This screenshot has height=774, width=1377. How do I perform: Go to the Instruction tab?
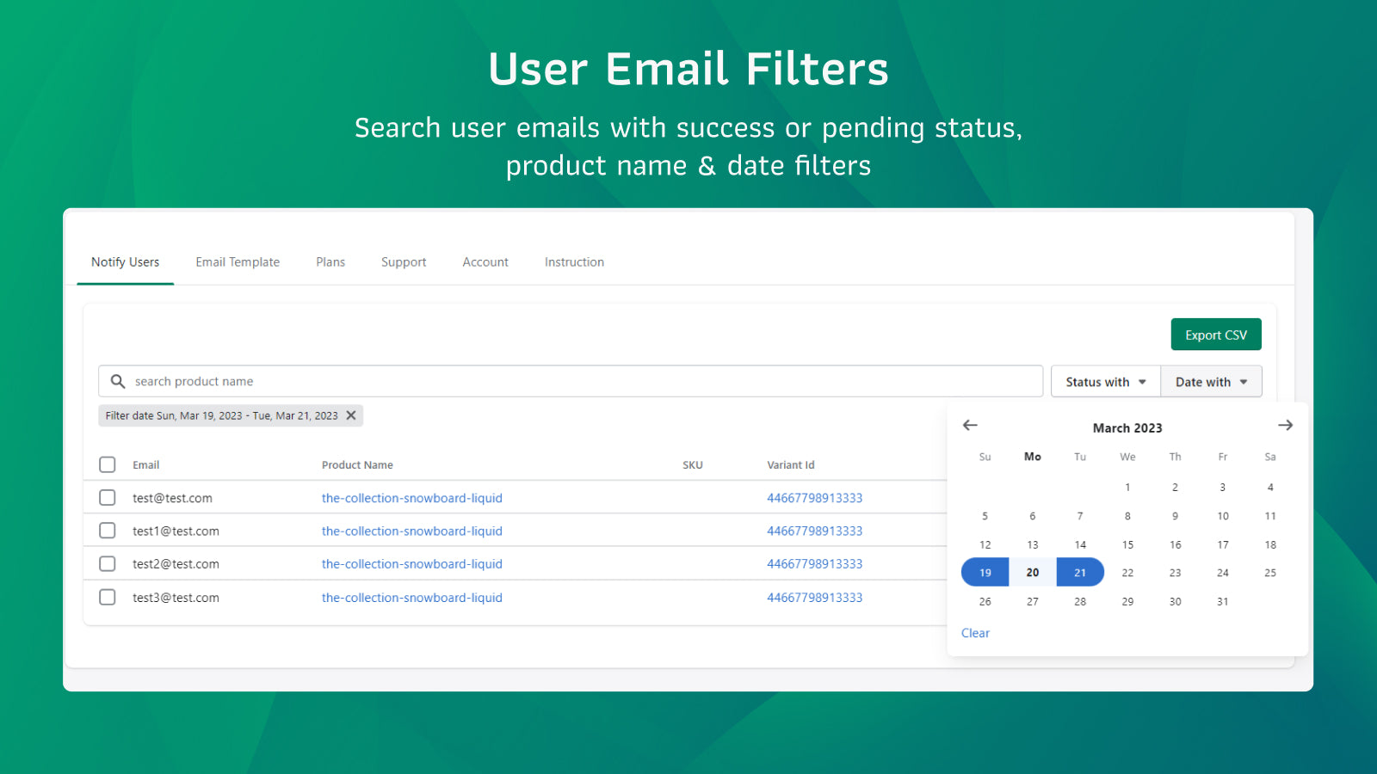[574, 262]
